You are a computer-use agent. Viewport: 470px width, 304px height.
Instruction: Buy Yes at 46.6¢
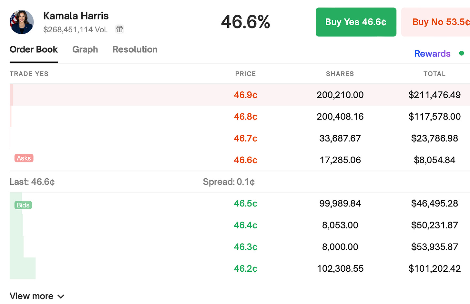(x=356, y=22)
